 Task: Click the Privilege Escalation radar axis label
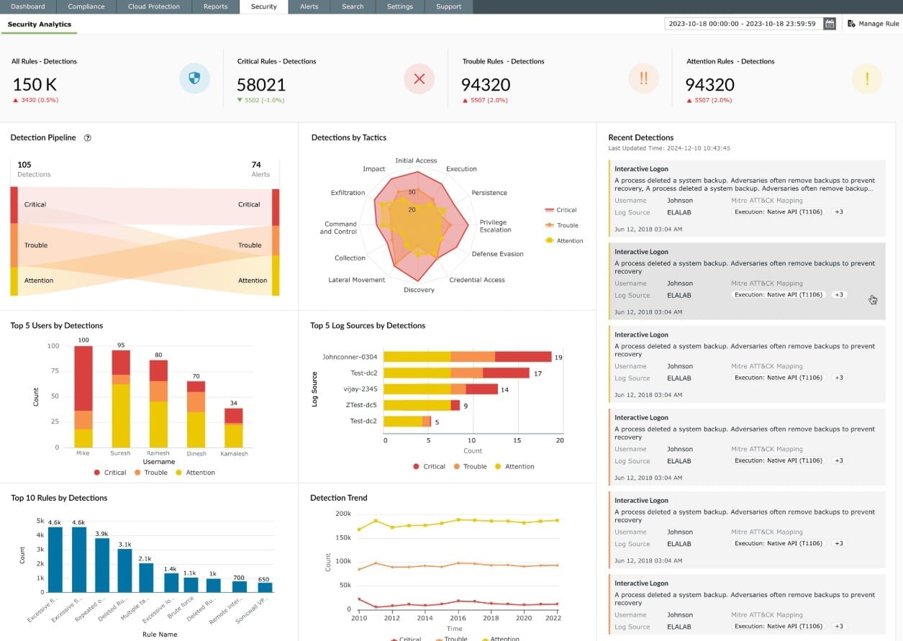tap(496, 226)
